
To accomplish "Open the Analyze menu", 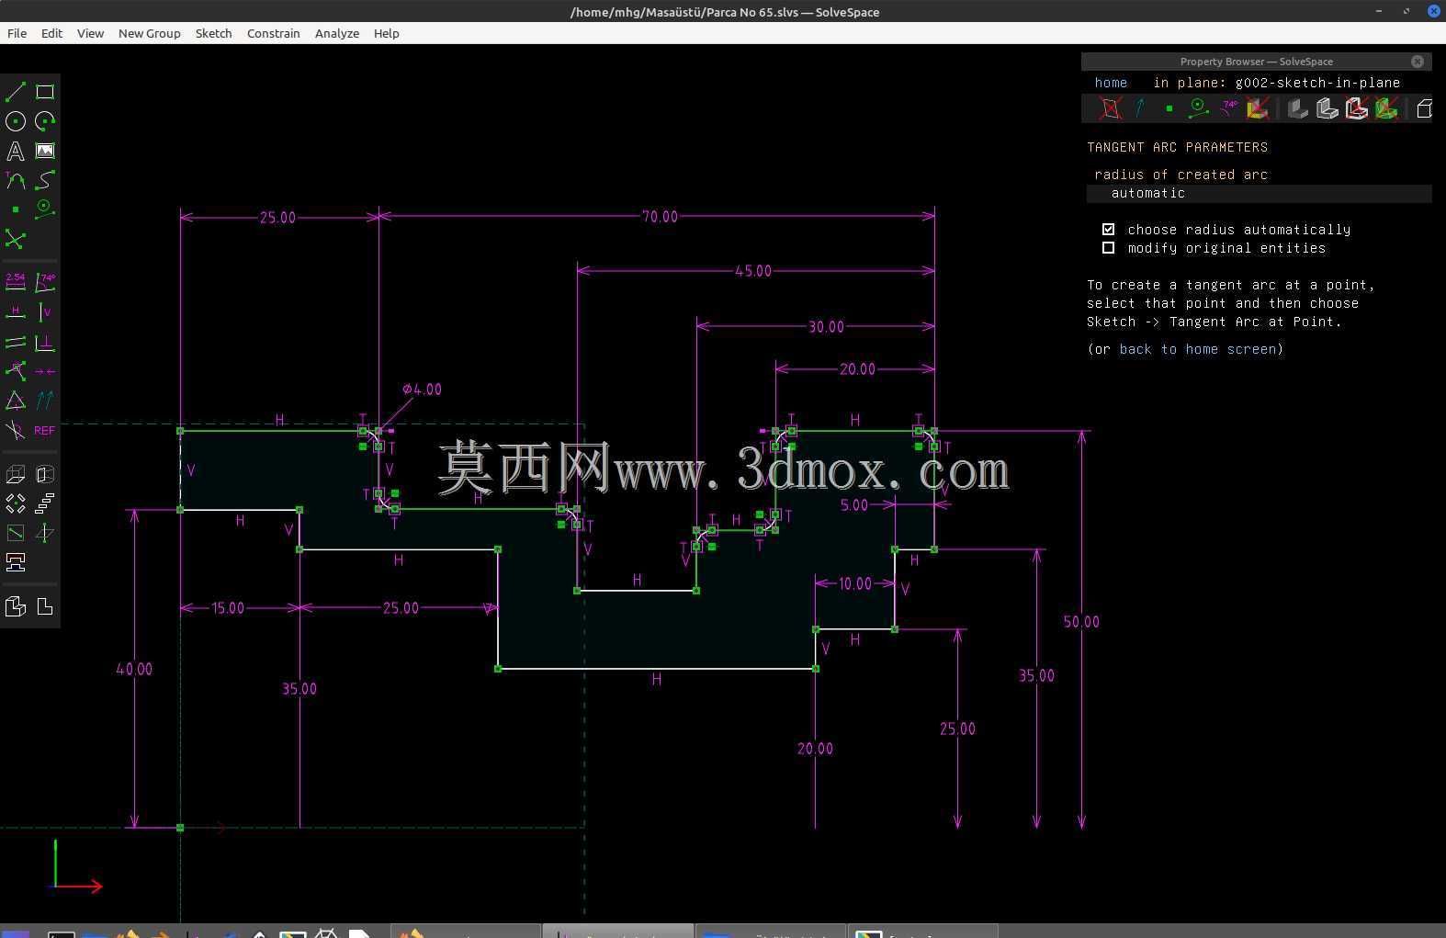I will click(x=337, y=33).
